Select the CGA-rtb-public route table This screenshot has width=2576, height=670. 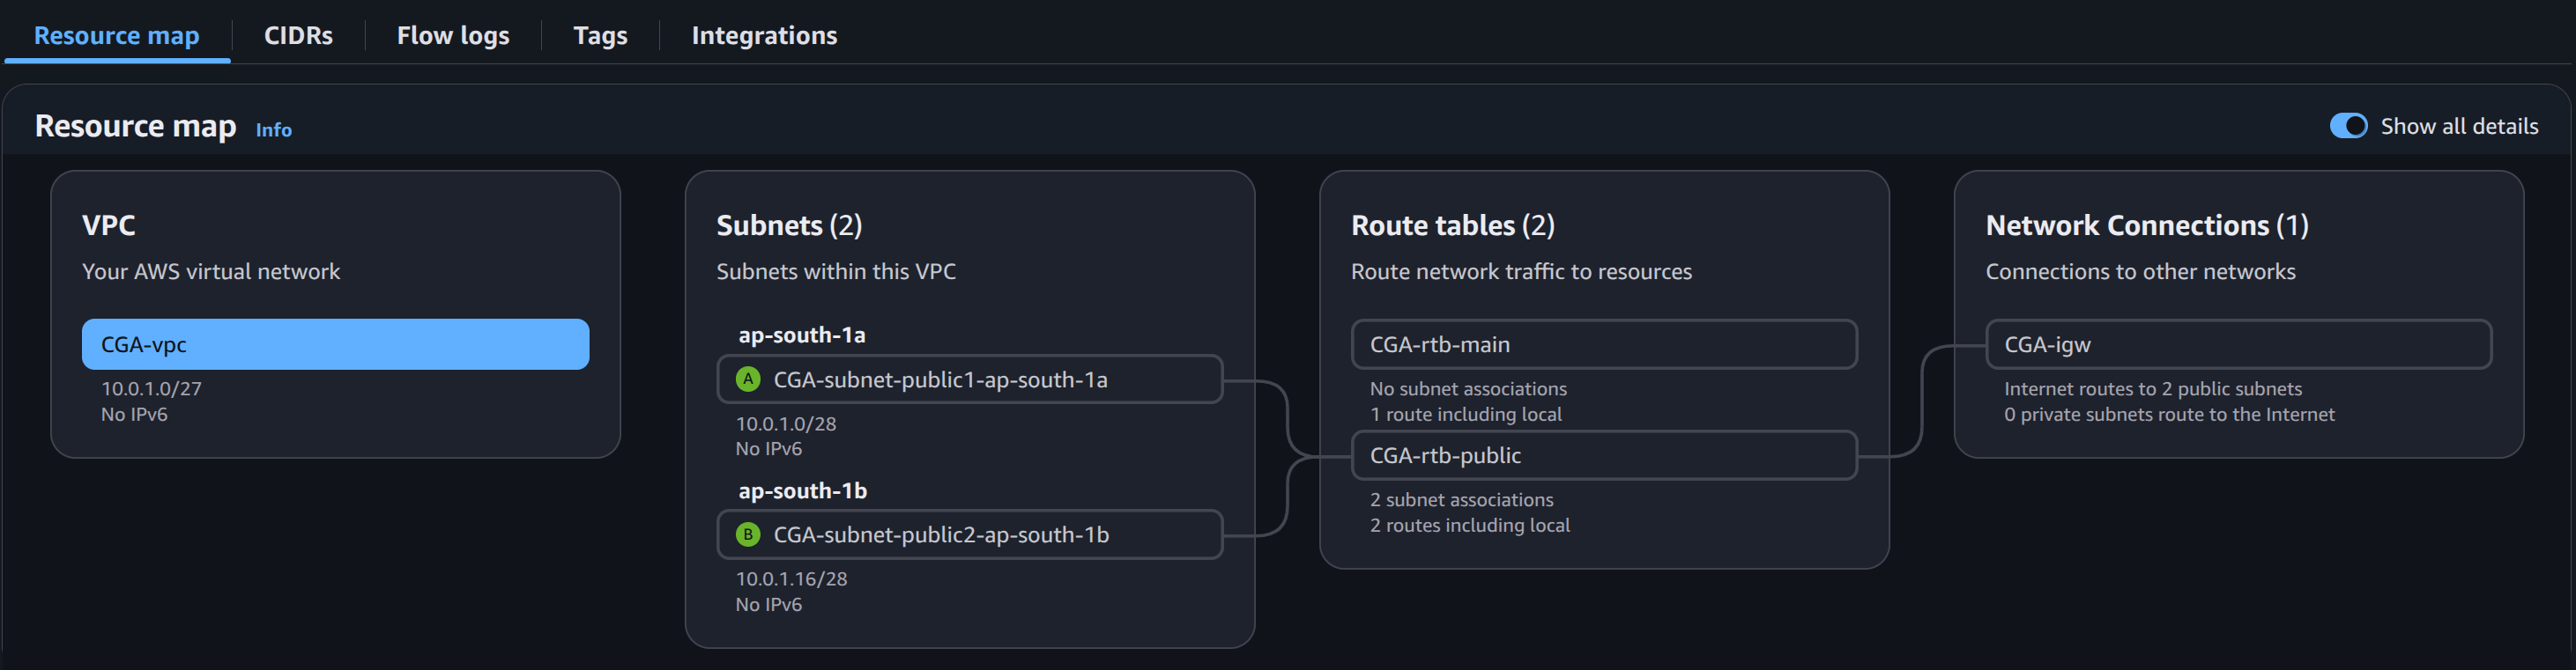[1603, 455]
